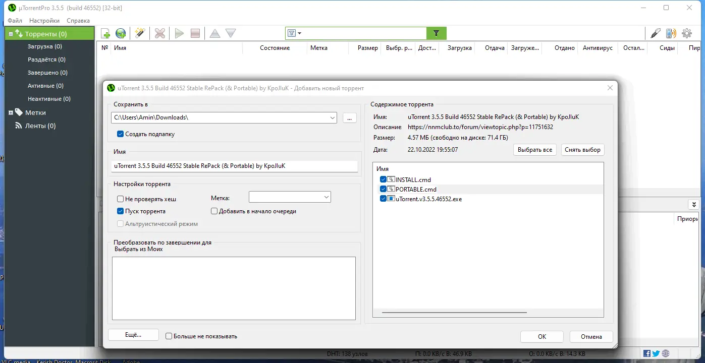This screenshot has width=705, height=363.
Task: Click the arrows icon beside Торренты
Action: tap(19, 34)
